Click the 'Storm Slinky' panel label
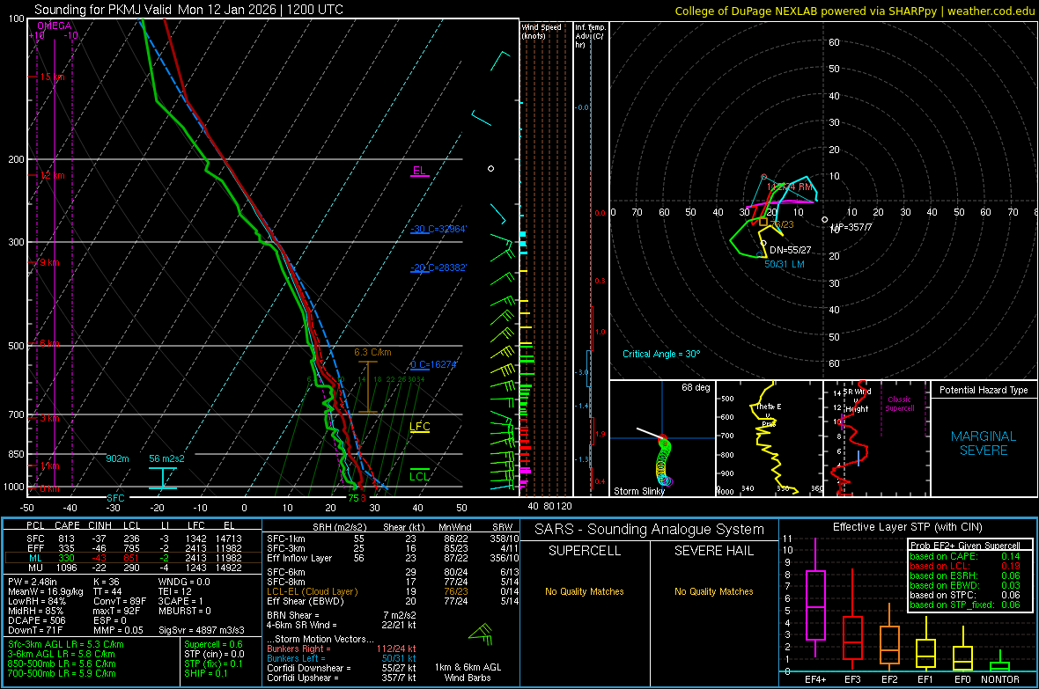 click(638, 491)
